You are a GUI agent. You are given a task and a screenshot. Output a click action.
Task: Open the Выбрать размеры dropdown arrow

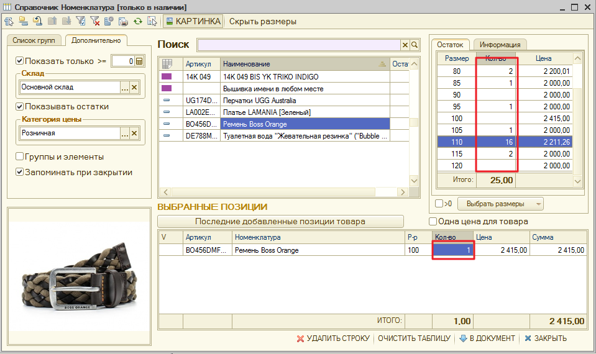coord(538,204)
